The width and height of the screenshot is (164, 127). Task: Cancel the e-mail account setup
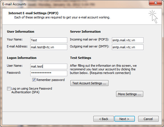[x=148, y=119]
